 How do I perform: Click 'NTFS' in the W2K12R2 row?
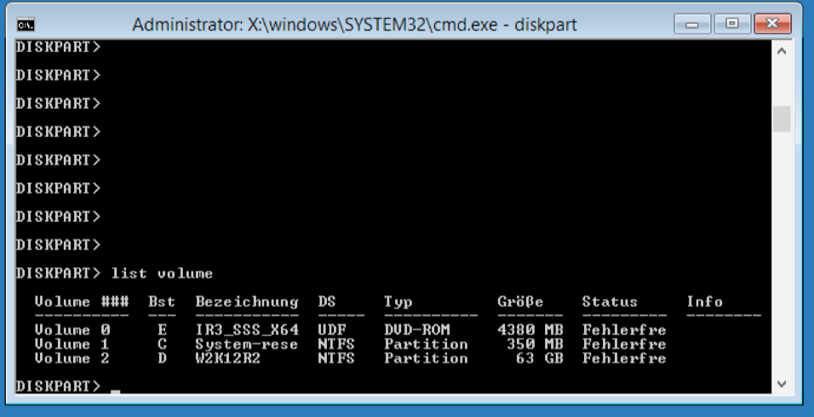click(x=336, y=358)
